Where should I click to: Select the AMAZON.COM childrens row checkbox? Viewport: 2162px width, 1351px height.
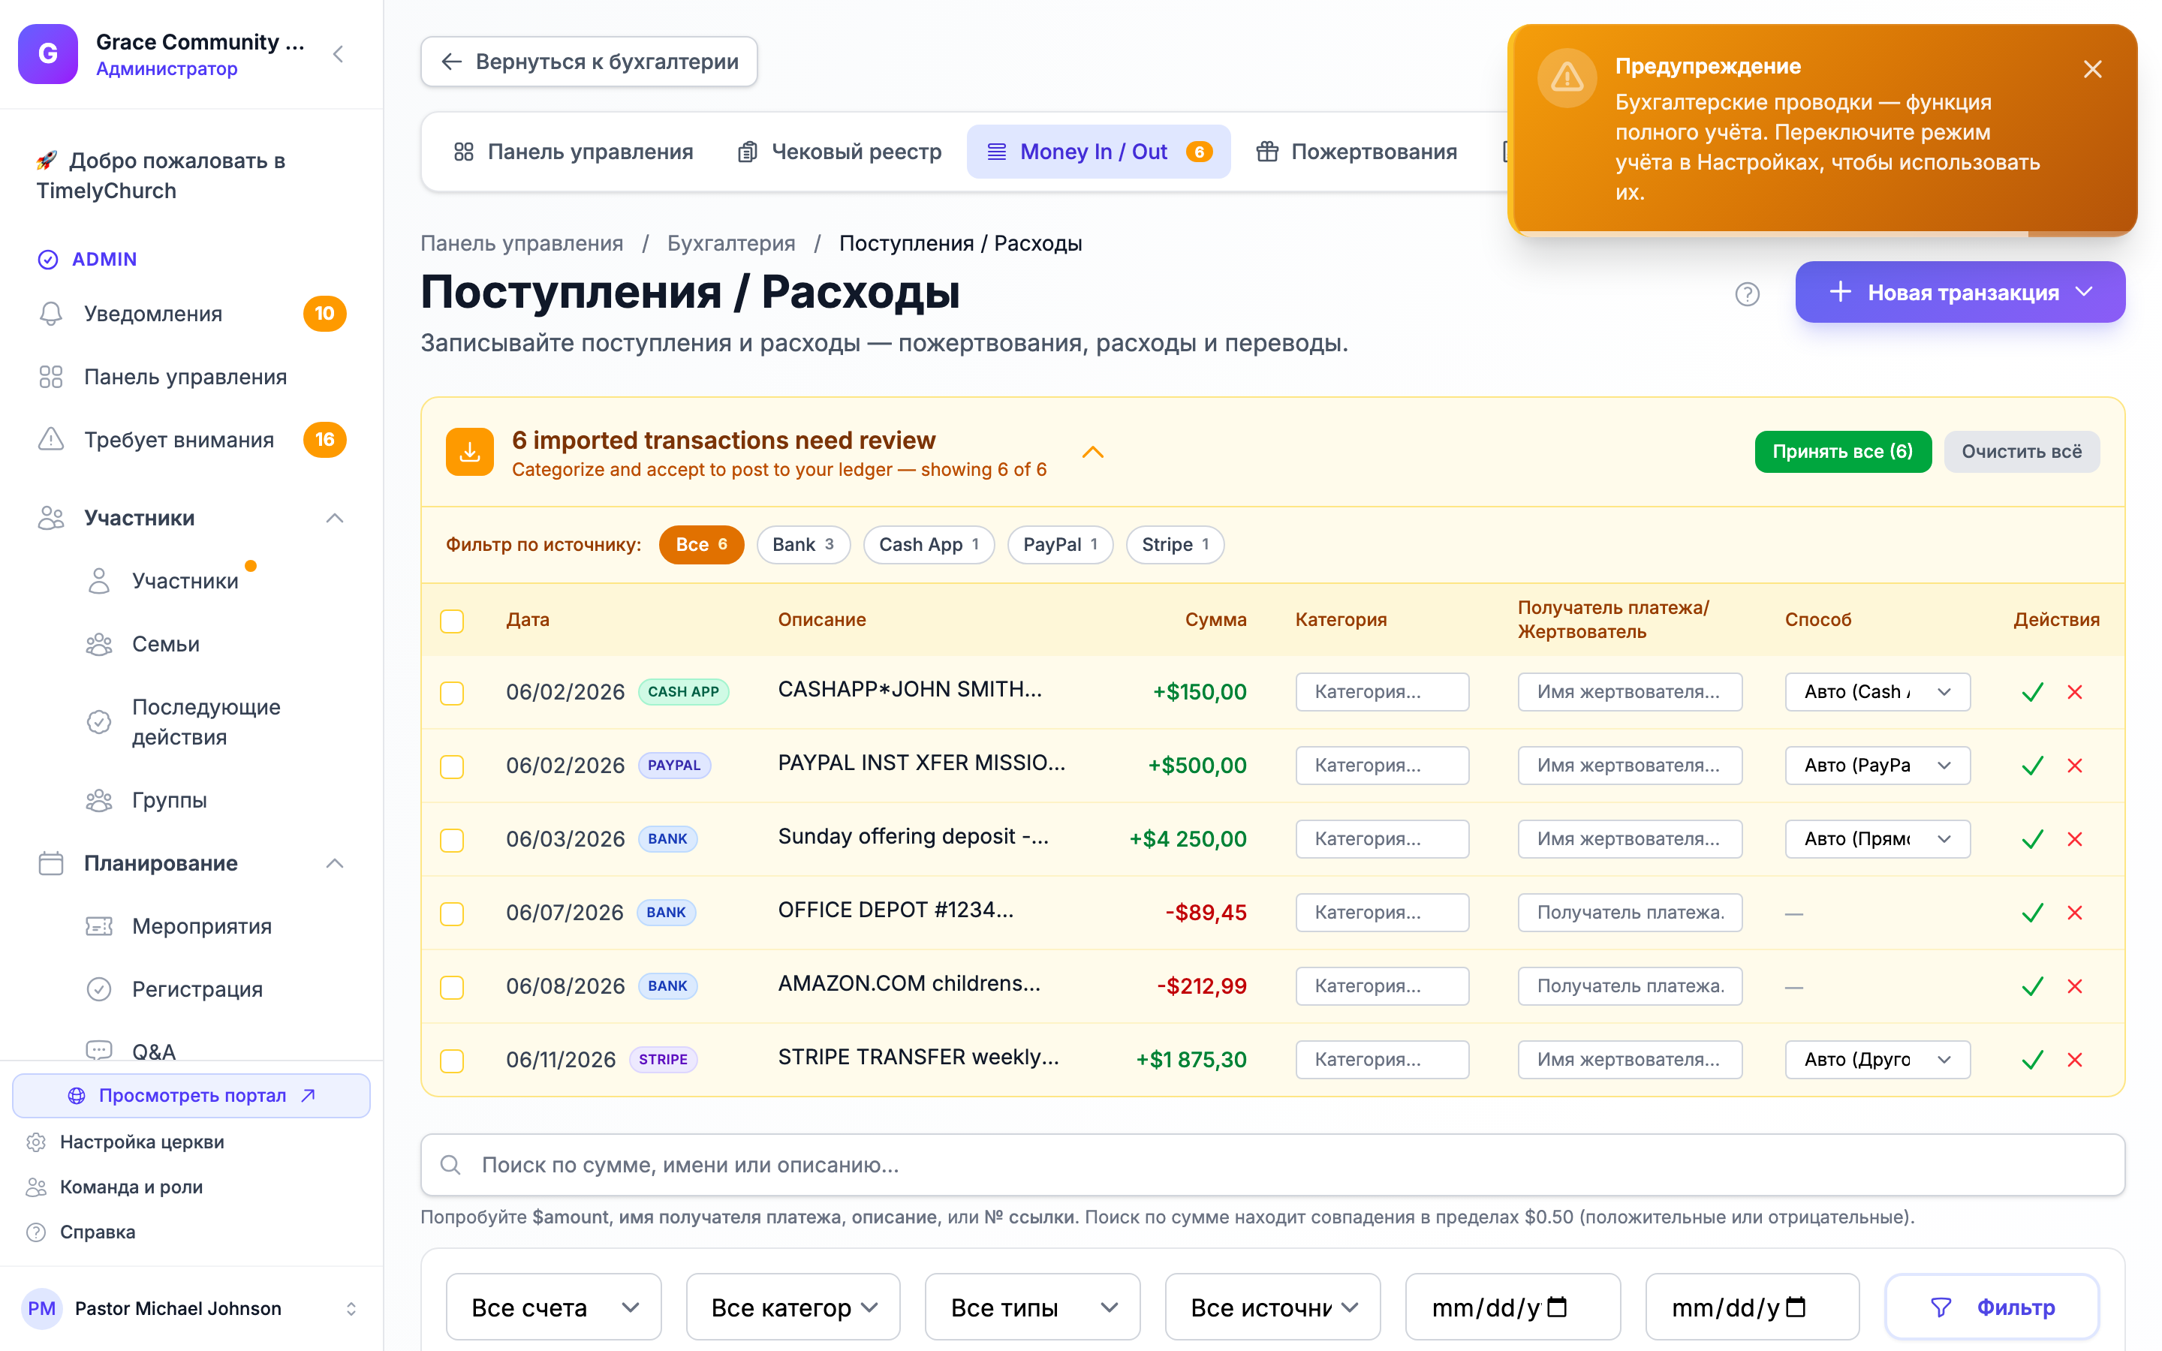click(452, 987)
